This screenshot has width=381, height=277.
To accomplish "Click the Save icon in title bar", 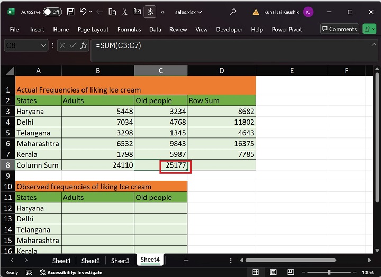I will 71,12.
